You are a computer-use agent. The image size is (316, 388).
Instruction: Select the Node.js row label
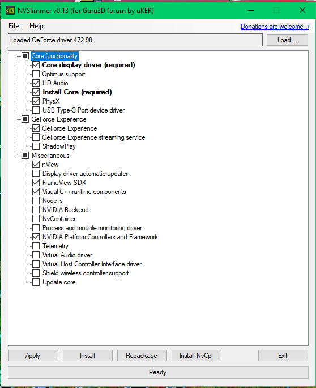pyautogui.click(x=53, y=201)
